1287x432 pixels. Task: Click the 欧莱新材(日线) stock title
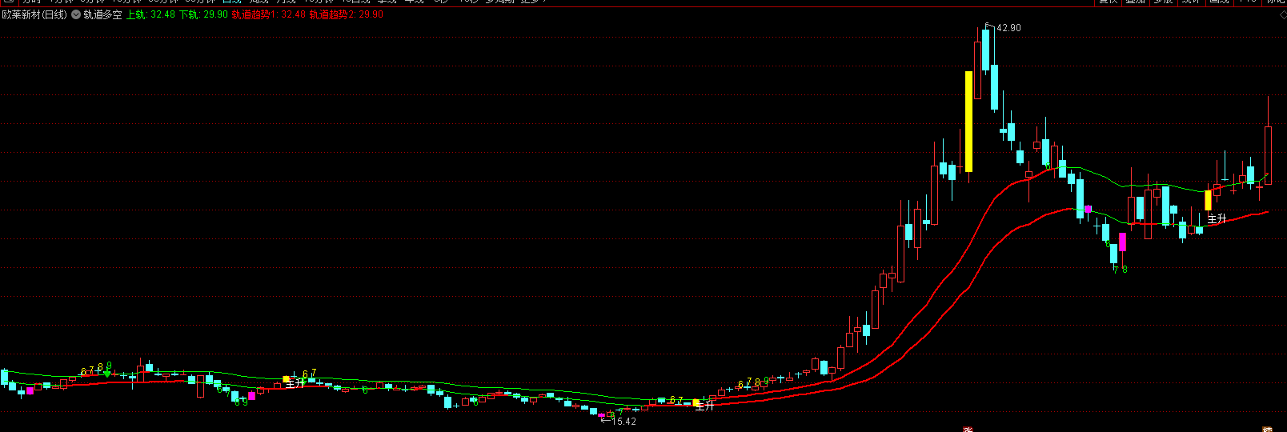click(x=35, y=14)
